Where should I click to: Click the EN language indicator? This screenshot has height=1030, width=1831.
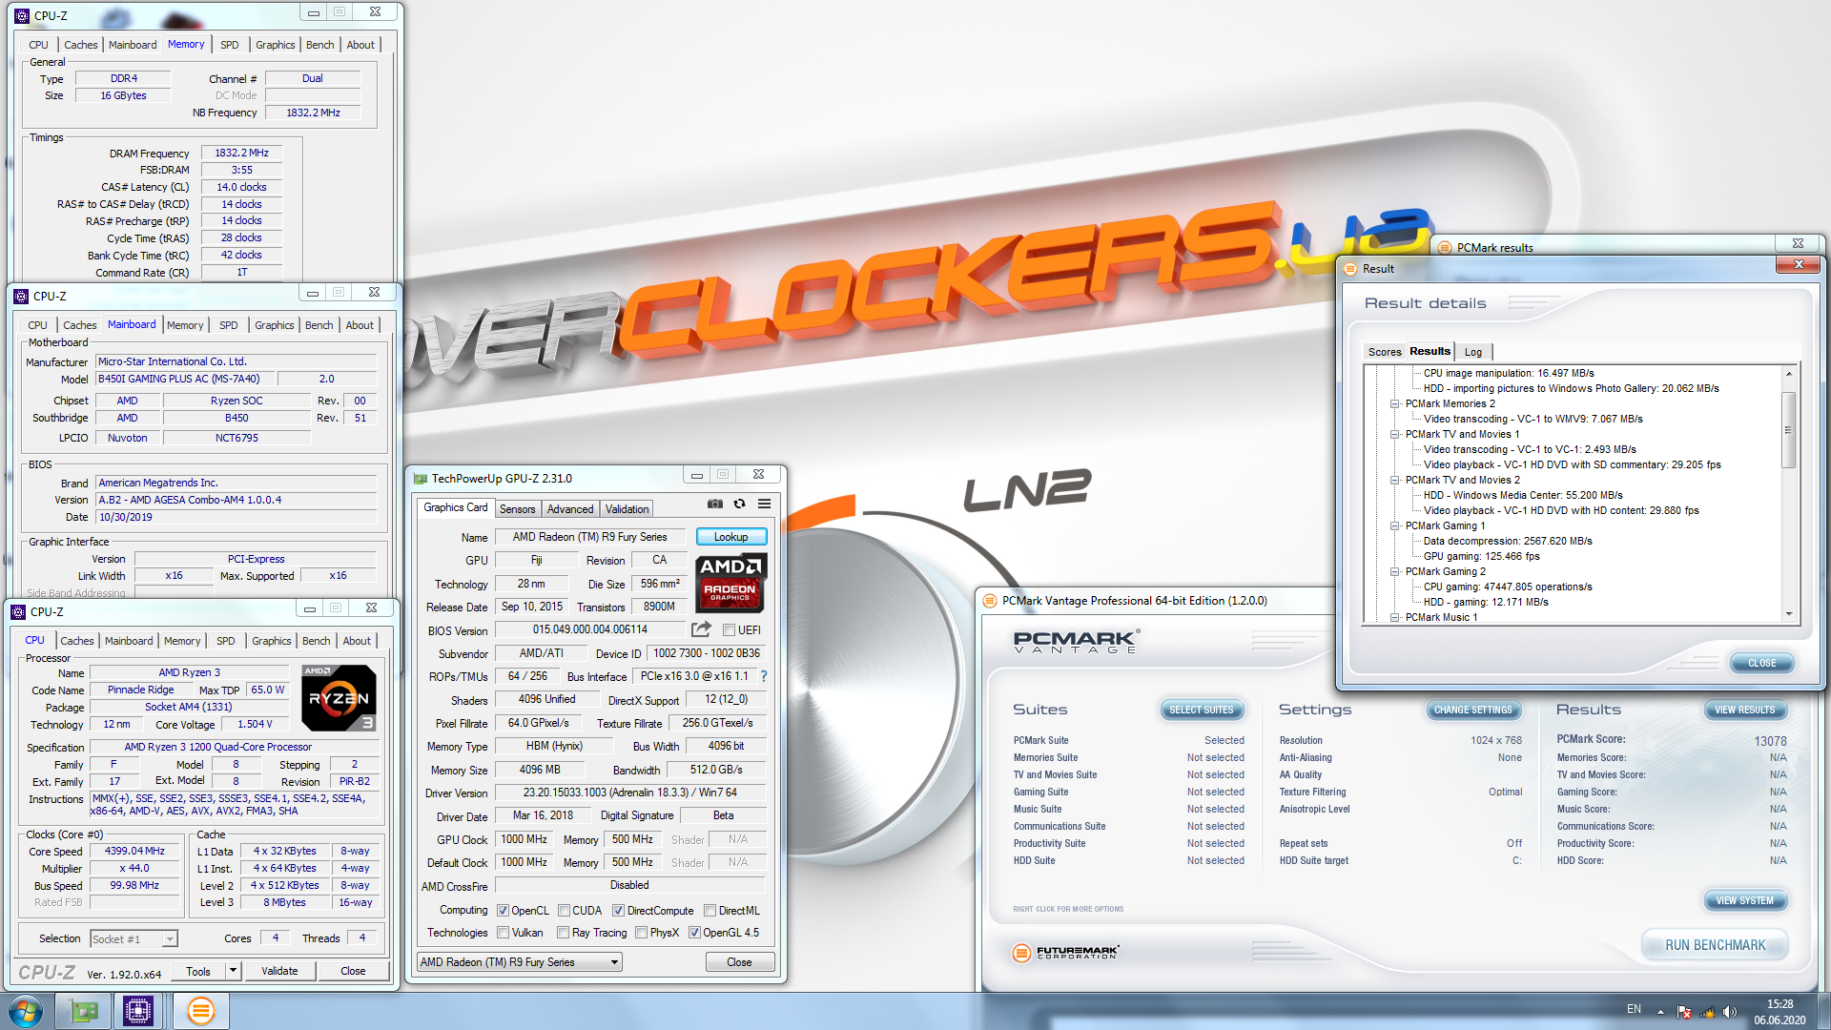click(x=1634, y=1009)
